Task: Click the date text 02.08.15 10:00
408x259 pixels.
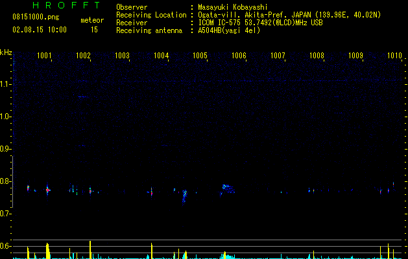Action: pyautogui.click(x=40, y=30)
